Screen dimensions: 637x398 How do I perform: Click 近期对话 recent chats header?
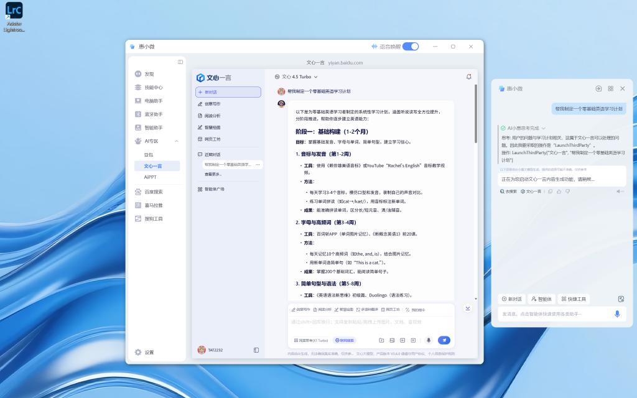[x=209, y=154]
